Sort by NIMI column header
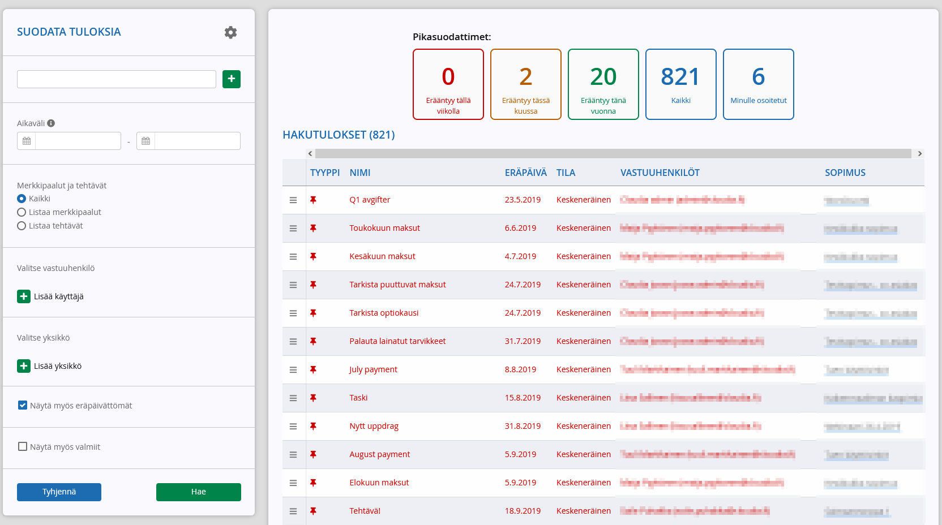 (360, 173)
